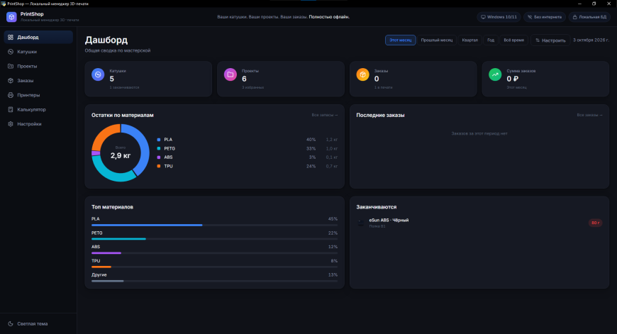Open the Заказы section
Image resolution: width=617 pixels, height=334 pixels.
pyautogui.click(x=38, y=81)
